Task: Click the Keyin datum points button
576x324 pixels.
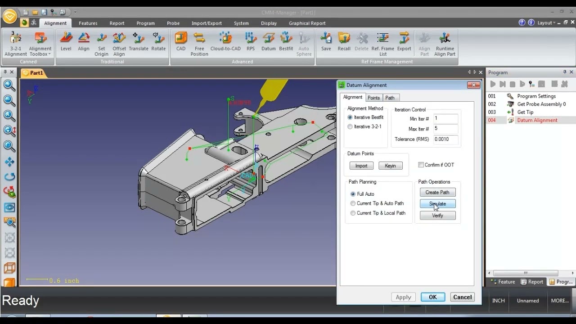Action: pyautogui.click(x=390, y=166)
